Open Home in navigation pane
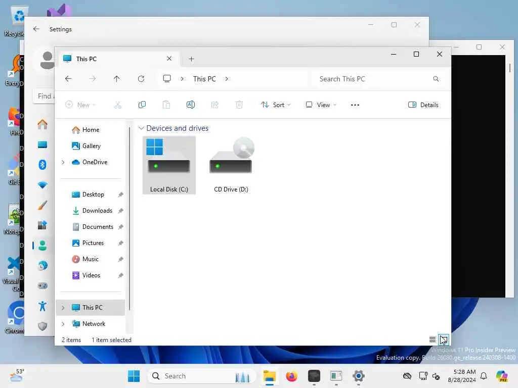Screen dimensions: 518x388 pos(91,130)
